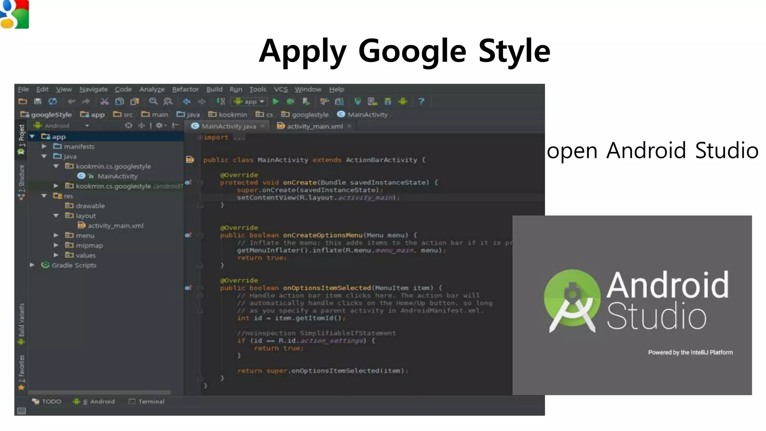This screenshot has width=766, height=431.
Task: Expand Gradle Scripts node
Action: 32,265
